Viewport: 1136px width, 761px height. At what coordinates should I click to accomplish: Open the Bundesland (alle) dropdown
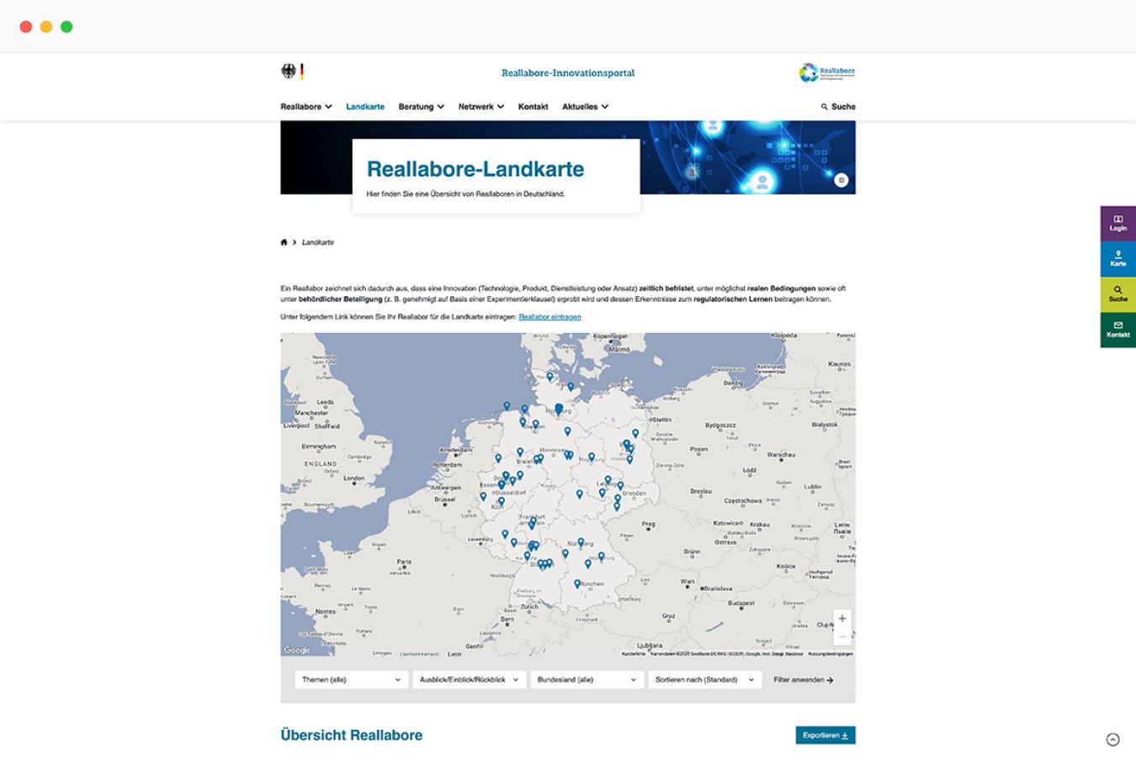tap(587, 679)
